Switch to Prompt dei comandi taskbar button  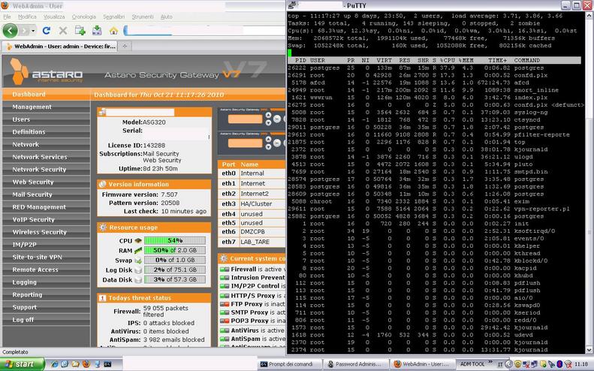289,364
